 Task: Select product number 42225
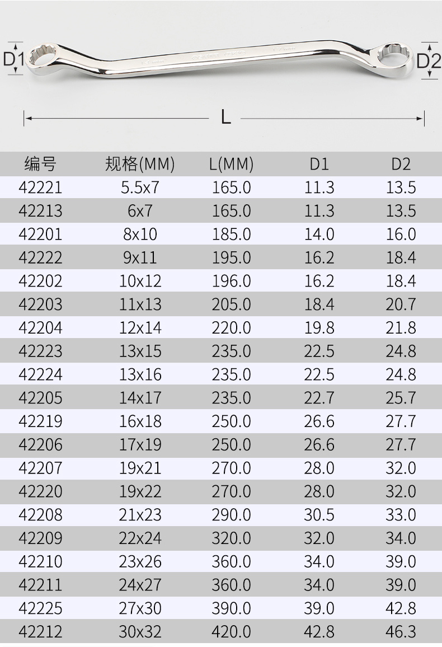(40, 608)
